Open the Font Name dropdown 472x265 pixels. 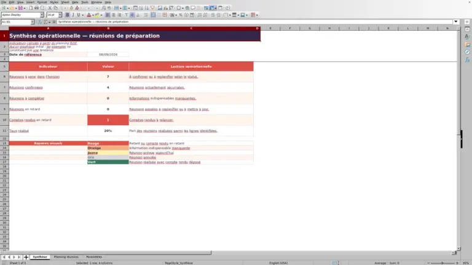click(42, 15)
